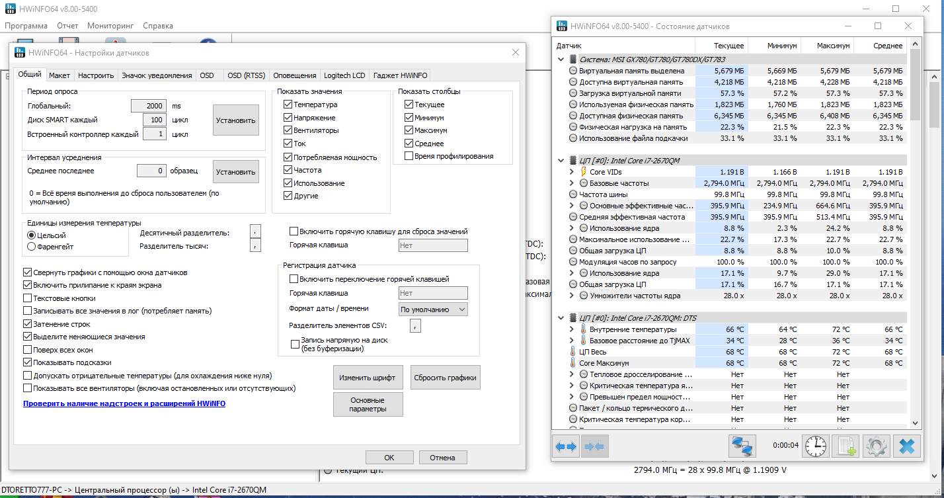Click the sensor list vertical scrollbar
The width and height of the screenshot is (944, 498).
pyautogui.click(x=915, y=238)
